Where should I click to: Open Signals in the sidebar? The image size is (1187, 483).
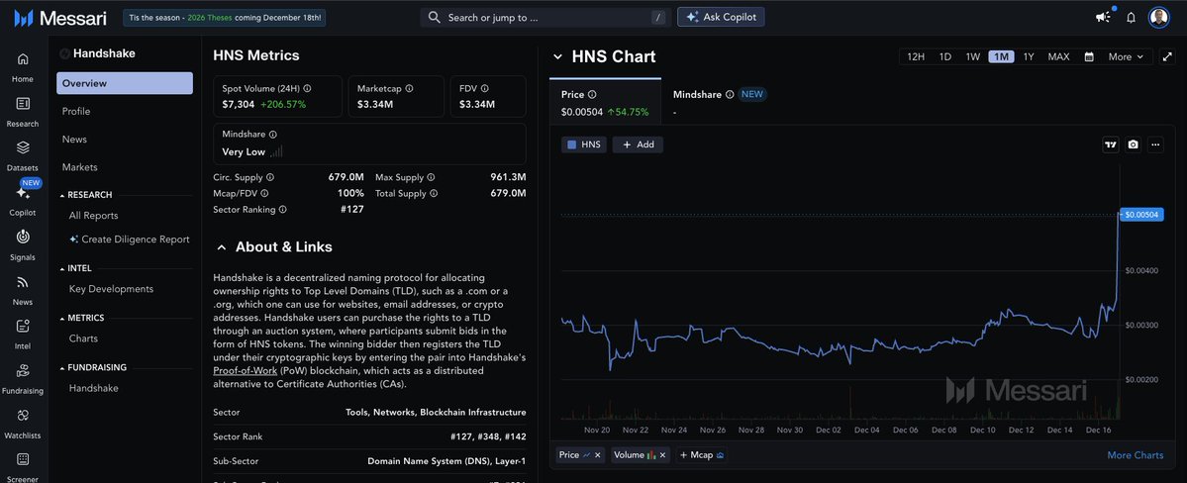[23, 244]
